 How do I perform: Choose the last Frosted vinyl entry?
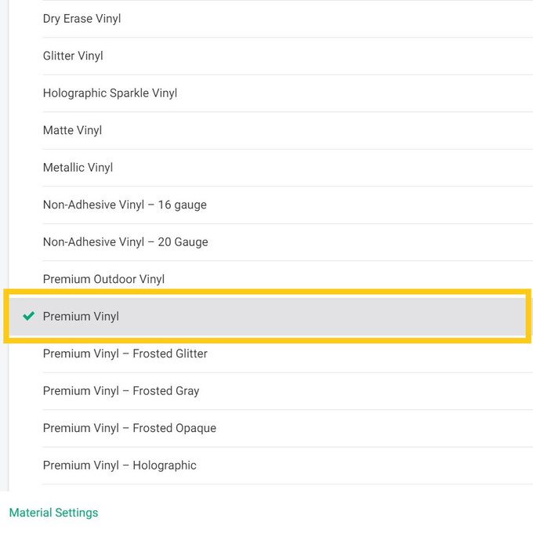(129, 428)
